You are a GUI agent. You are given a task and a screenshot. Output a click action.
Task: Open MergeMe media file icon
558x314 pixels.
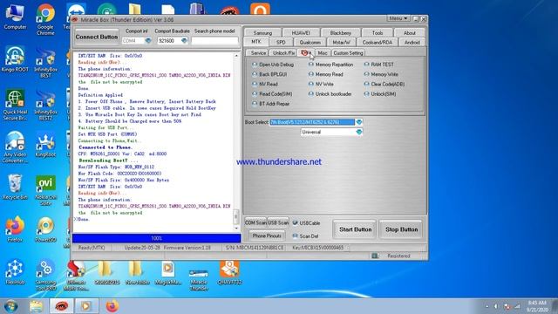(x=167, y=273)
